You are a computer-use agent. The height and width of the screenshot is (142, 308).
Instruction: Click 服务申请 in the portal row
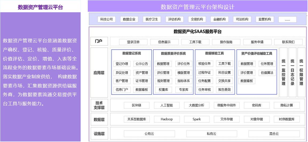257,42
